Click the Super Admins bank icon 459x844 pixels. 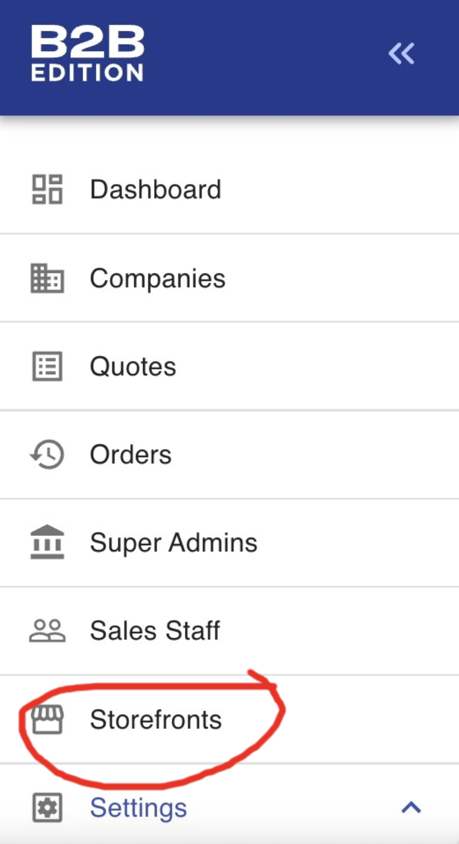(47, 542)
